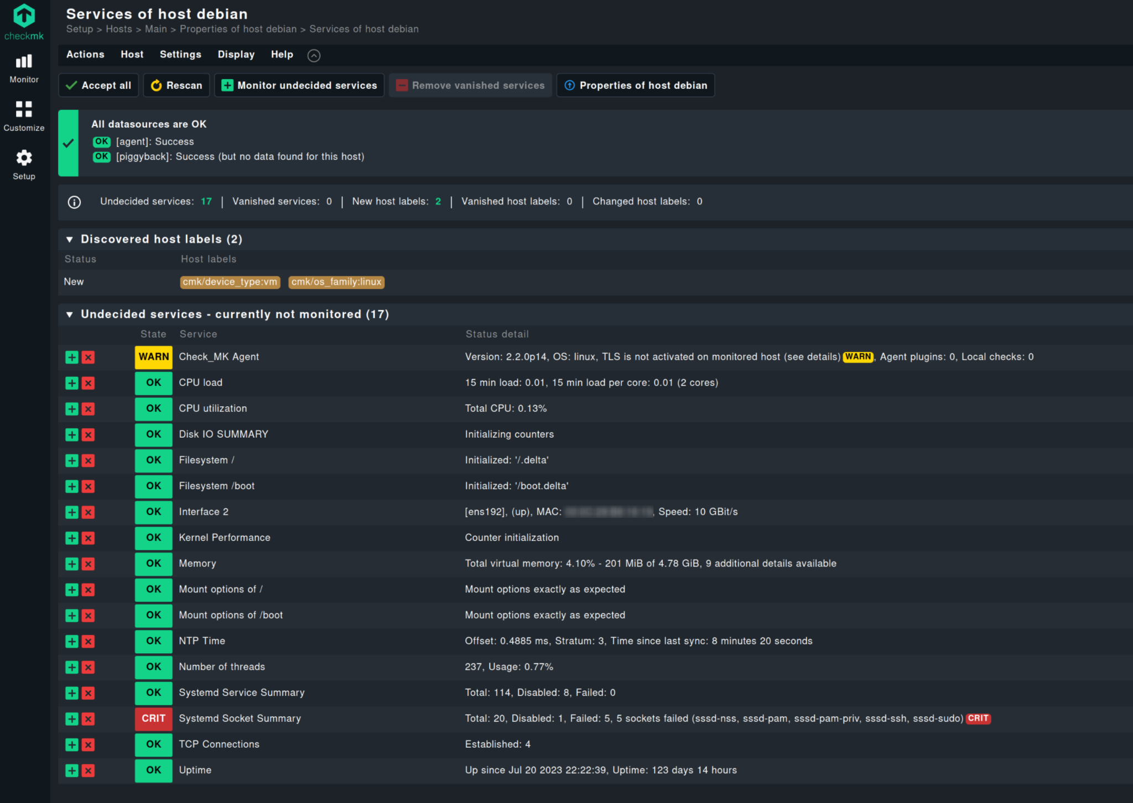This screenshot has width=1133, height=803.
Task: Open the Actions menu
Action: (x=85, y=55)
